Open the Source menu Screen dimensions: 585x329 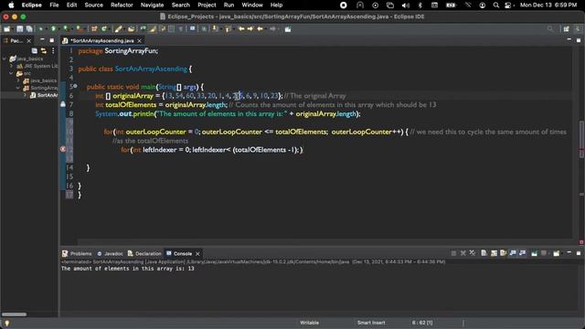[93, 5]
